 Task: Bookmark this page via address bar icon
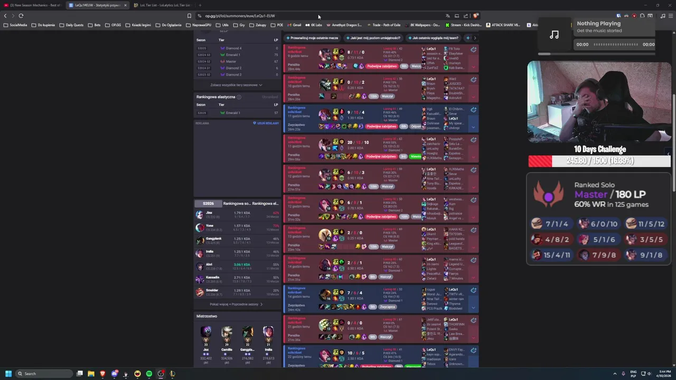189,16
